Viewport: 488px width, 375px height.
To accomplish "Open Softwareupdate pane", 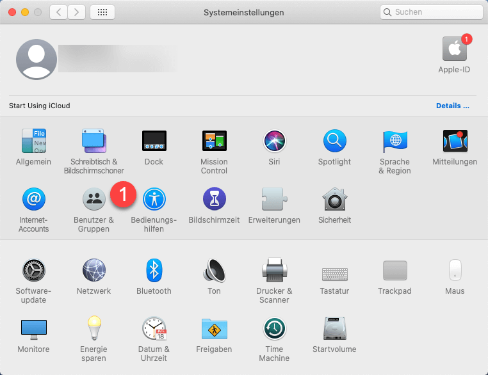I will [33, 271].
